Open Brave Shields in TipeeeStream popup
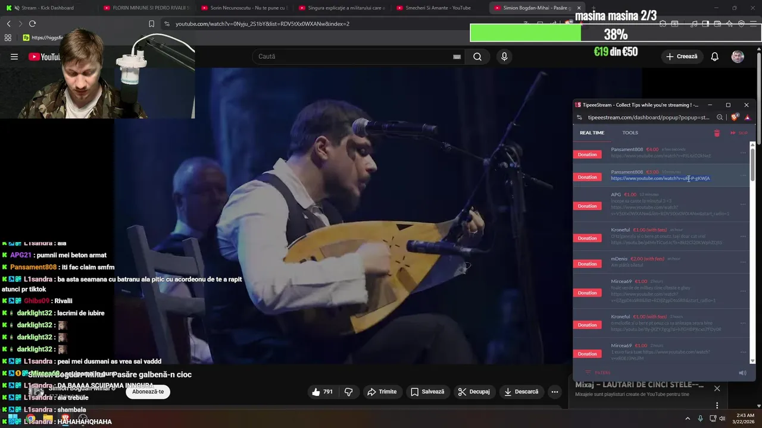 pos(734,117)
